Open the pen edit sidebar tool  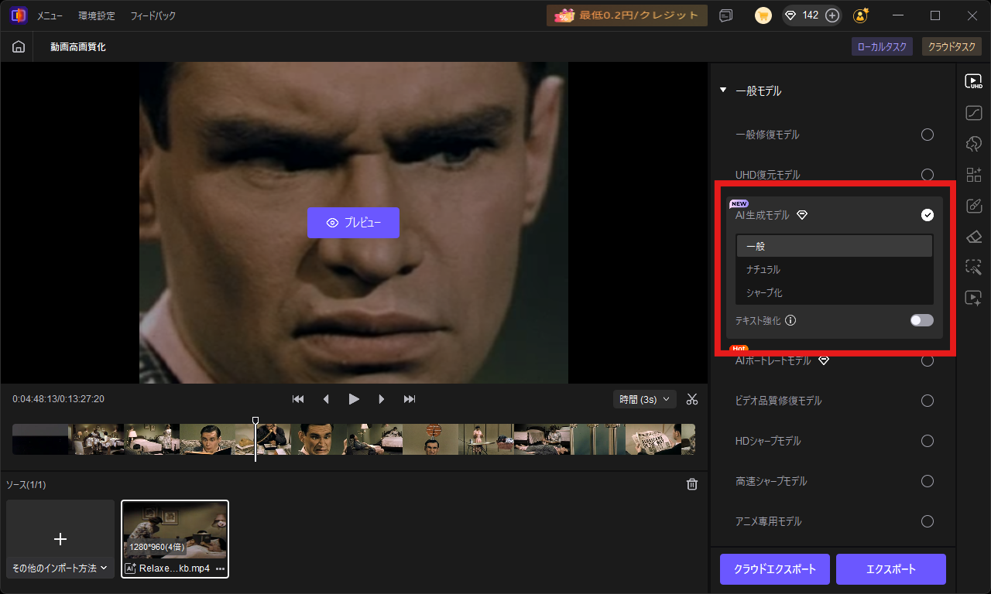[x=973, y=206]
